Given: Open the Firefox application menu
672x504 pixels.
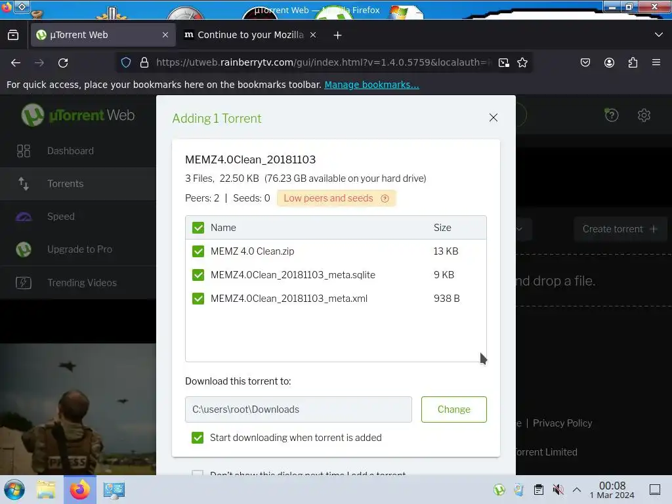Looking at the screenshot, I should click(x=656, y=62).
